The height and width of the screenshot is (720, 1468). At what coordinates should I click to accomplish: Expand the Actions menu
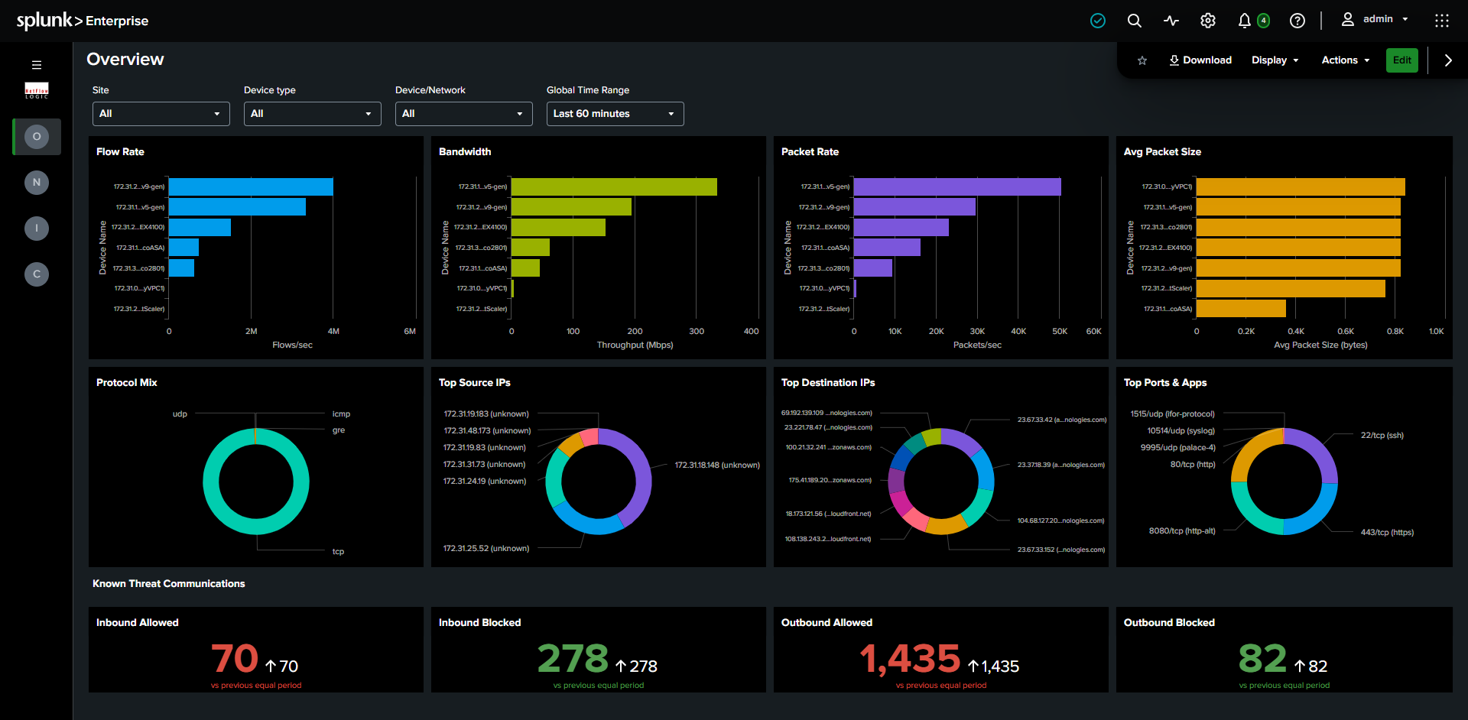coord(1346,60)
